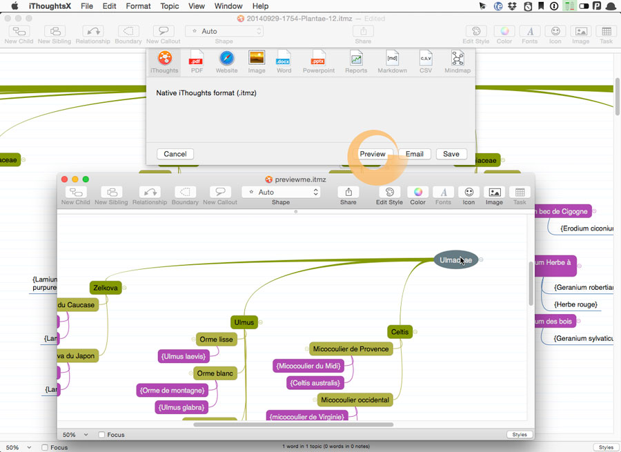Screen dimensions: 621x452
Task: Enable Focus checkbox in the previewme.itmz window
Action: click(x=102, y=435)
